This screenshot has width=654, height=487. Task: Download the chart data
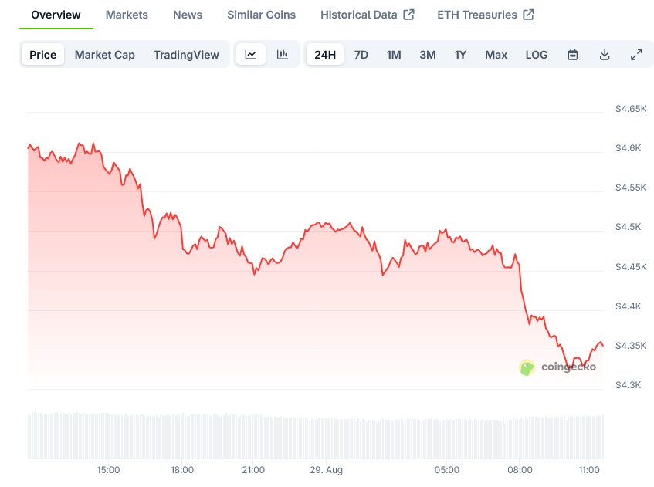pos(605,55)
